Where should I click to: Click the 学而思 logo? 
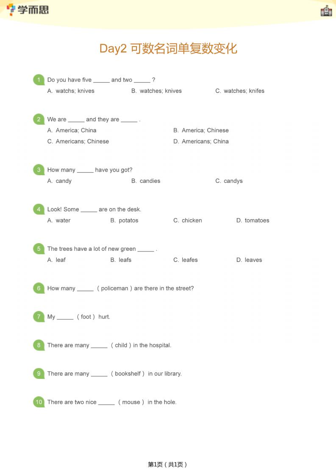(x=28, y=9)
